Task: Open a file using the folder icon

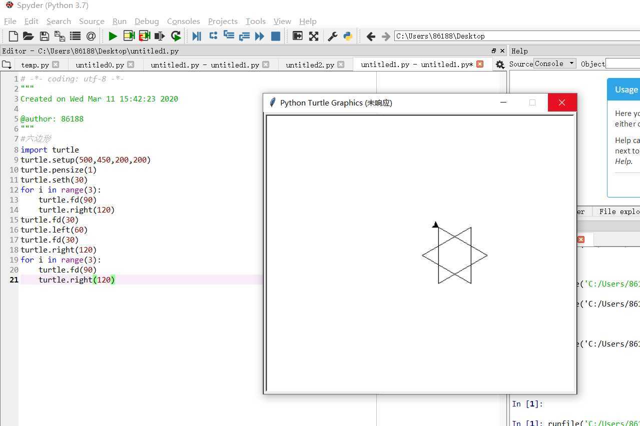Action: coord(28,36)
